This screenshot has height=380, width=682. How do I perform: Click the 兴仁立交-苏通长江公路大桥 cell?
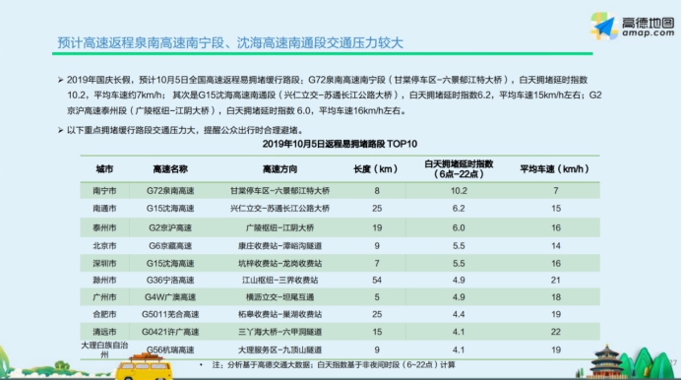(x=279, y=209)
